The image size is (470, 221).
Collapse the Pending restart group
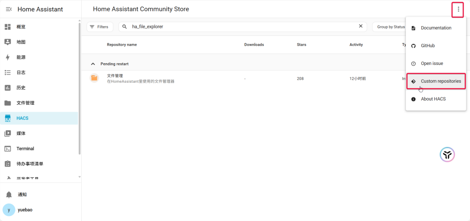point(93,64)
